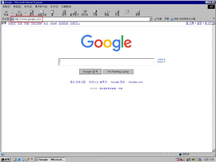Screen dimensions: 216x162
Task: Focus the Google search text box
Action: [x=106, y=62]
